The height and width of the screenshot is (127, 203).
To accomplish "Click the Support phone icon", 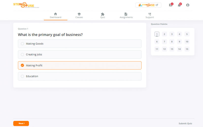I will (149, 14).
